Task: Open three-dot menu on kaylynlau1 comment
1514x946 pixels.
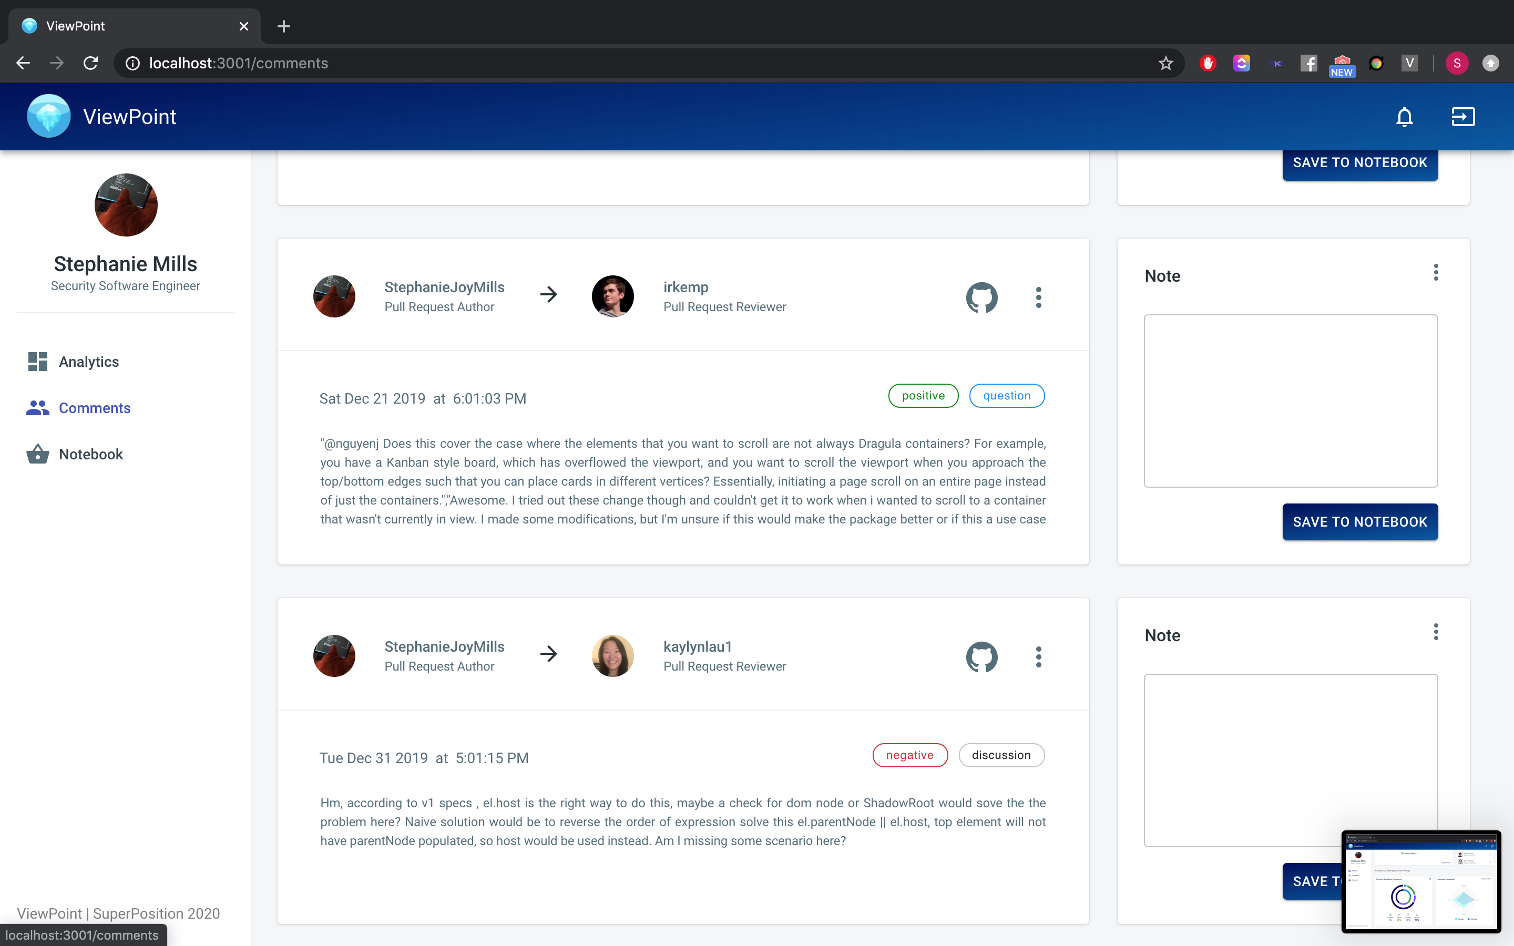Action: click(x=1039, y=657)
